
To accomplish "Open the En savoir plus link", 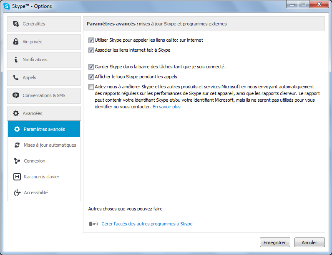I will click(166, 107).
